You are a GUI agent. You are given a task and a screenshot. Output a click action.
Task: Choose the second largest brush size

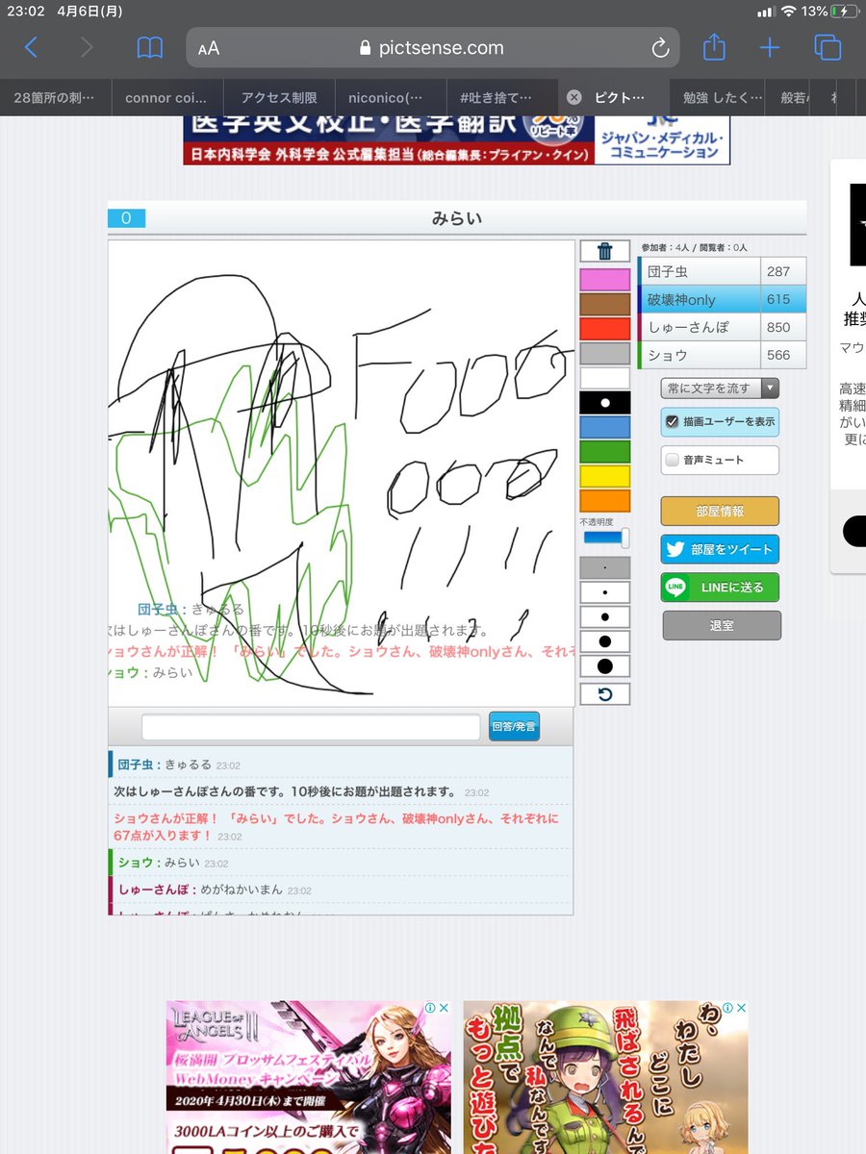604,641
